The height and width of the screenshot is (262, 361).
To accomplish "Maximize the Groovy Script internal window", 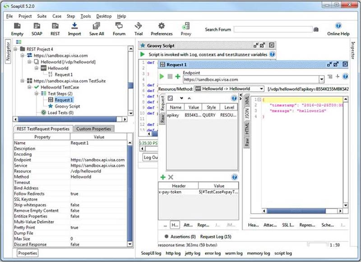I will (263, 45).
